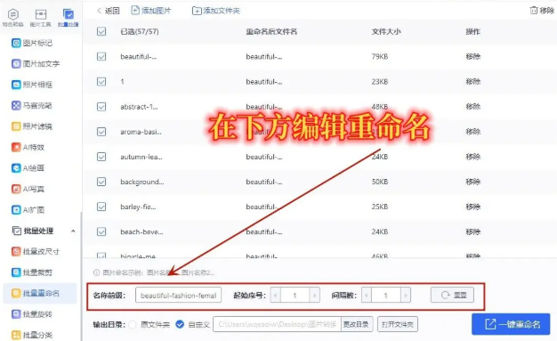
Task: Click 移除 for beach-beve... row
Action: pyautogui.click(x=473, y=231)
